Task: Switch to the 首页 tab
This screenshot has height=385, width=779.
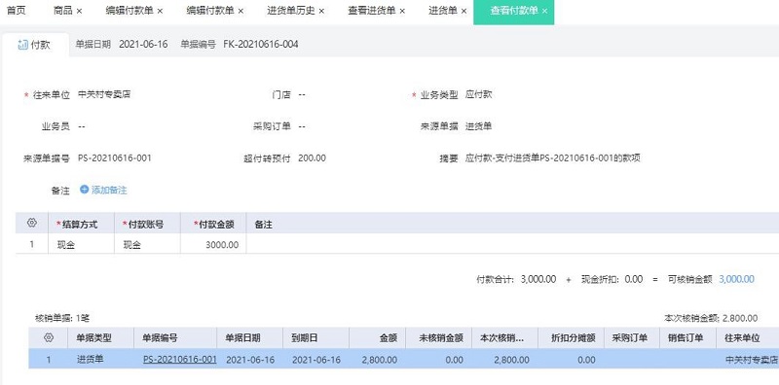Action: point(16,11)
